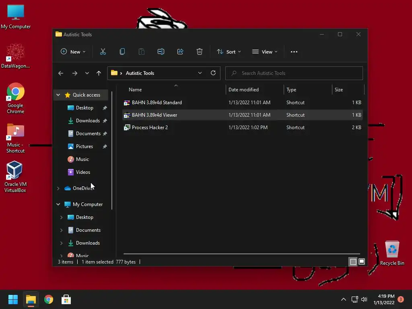Open the recent locations chevron dropdown
412x309 pixels.
pos(87,73)
